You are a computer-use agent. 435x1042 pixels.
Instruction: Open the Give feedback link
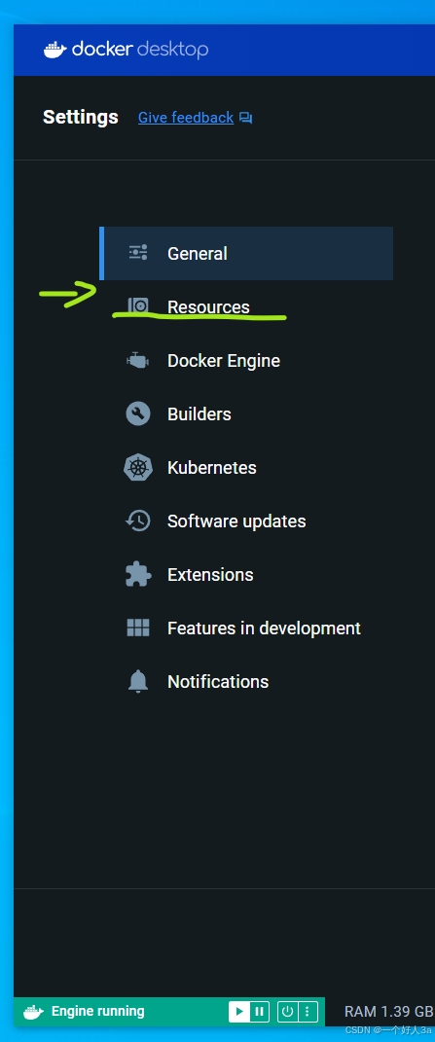click(186, 118)
